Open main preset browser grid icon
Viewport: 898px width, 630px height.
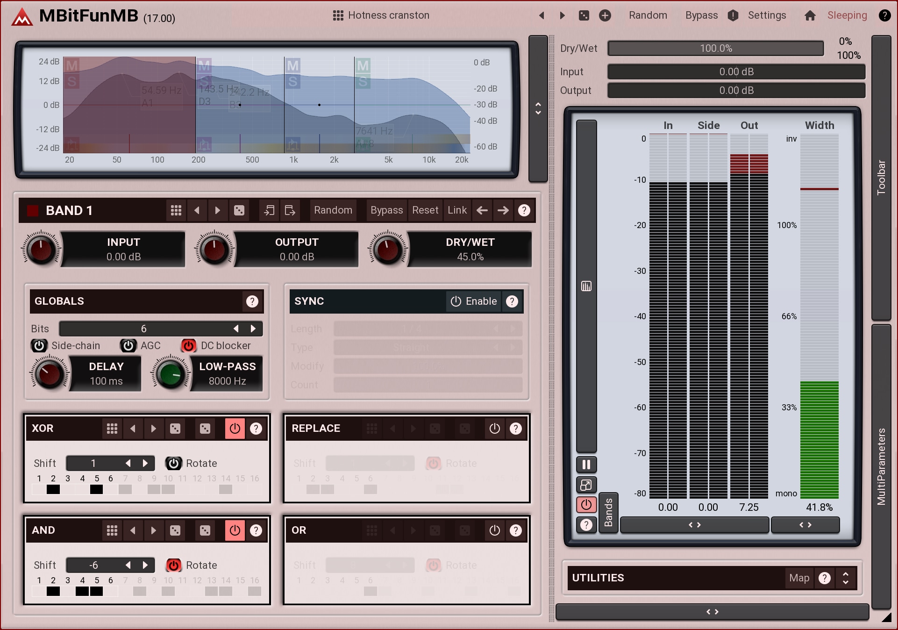(x=338, y=15)
